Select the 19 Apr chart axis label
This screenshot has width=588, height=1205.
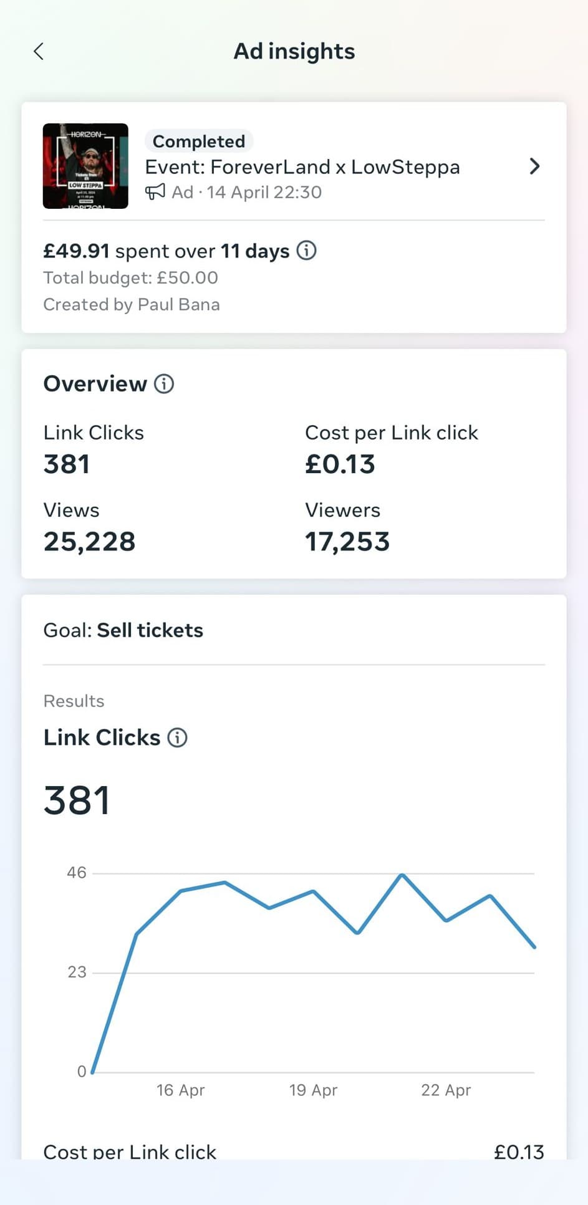coord(313,1090)
